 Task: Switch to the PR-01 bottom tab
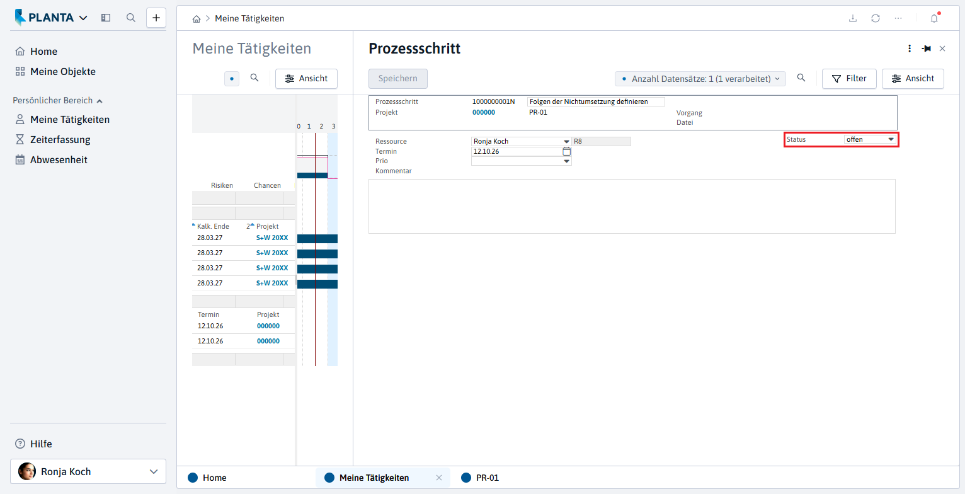coord(480,478)
